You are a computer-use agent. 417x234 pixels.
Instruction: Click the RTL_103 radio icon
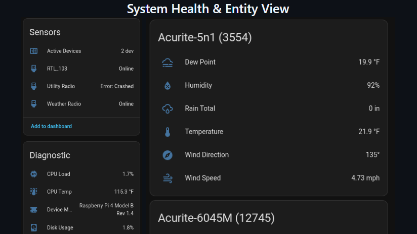point(34,69)
